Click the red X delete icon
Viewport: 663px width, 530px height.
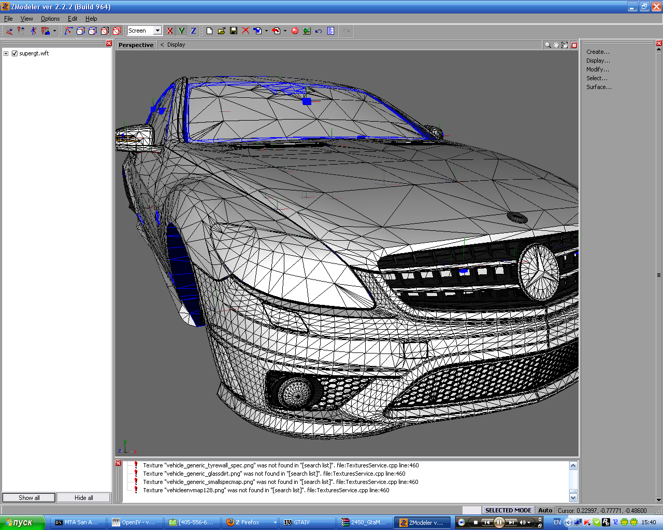(246, 31)
